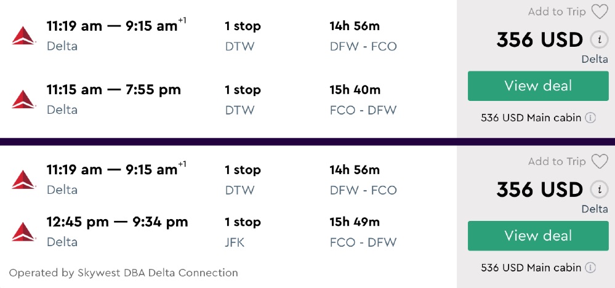Click Delta logo of second card's outbound flight
Image resolution: width=615 pixels, height=288 pixels.
coord(24,179)
